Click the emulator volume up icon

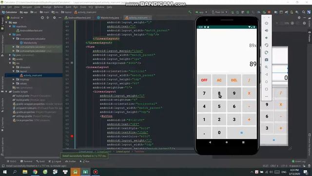click(x=267, y=30)
